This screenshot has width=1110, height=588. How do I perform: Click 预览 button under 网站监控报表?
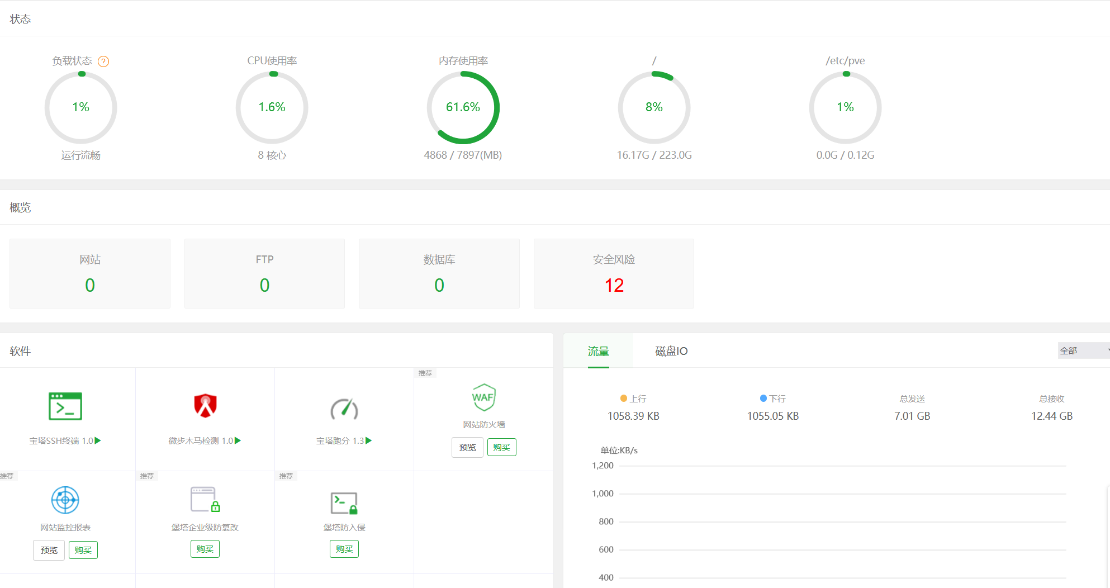tap(49, 550)
